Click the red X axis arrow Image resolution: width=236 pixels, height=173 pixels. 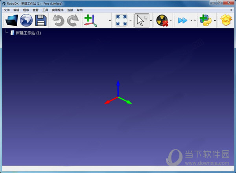click(x=111, y=100)
